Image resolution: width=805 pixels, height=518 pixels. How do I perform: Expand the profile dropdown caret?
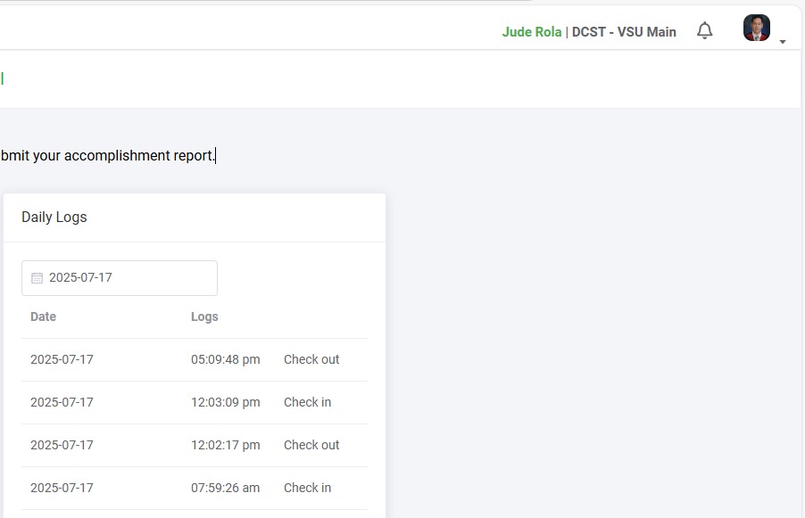pyautogui.click(x=783, y=42)
